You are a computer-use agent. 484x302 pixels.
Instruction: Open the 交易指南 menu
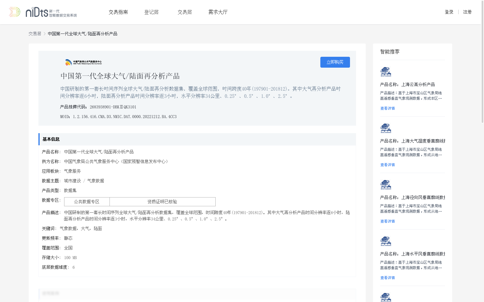click(x=118, y=12)
